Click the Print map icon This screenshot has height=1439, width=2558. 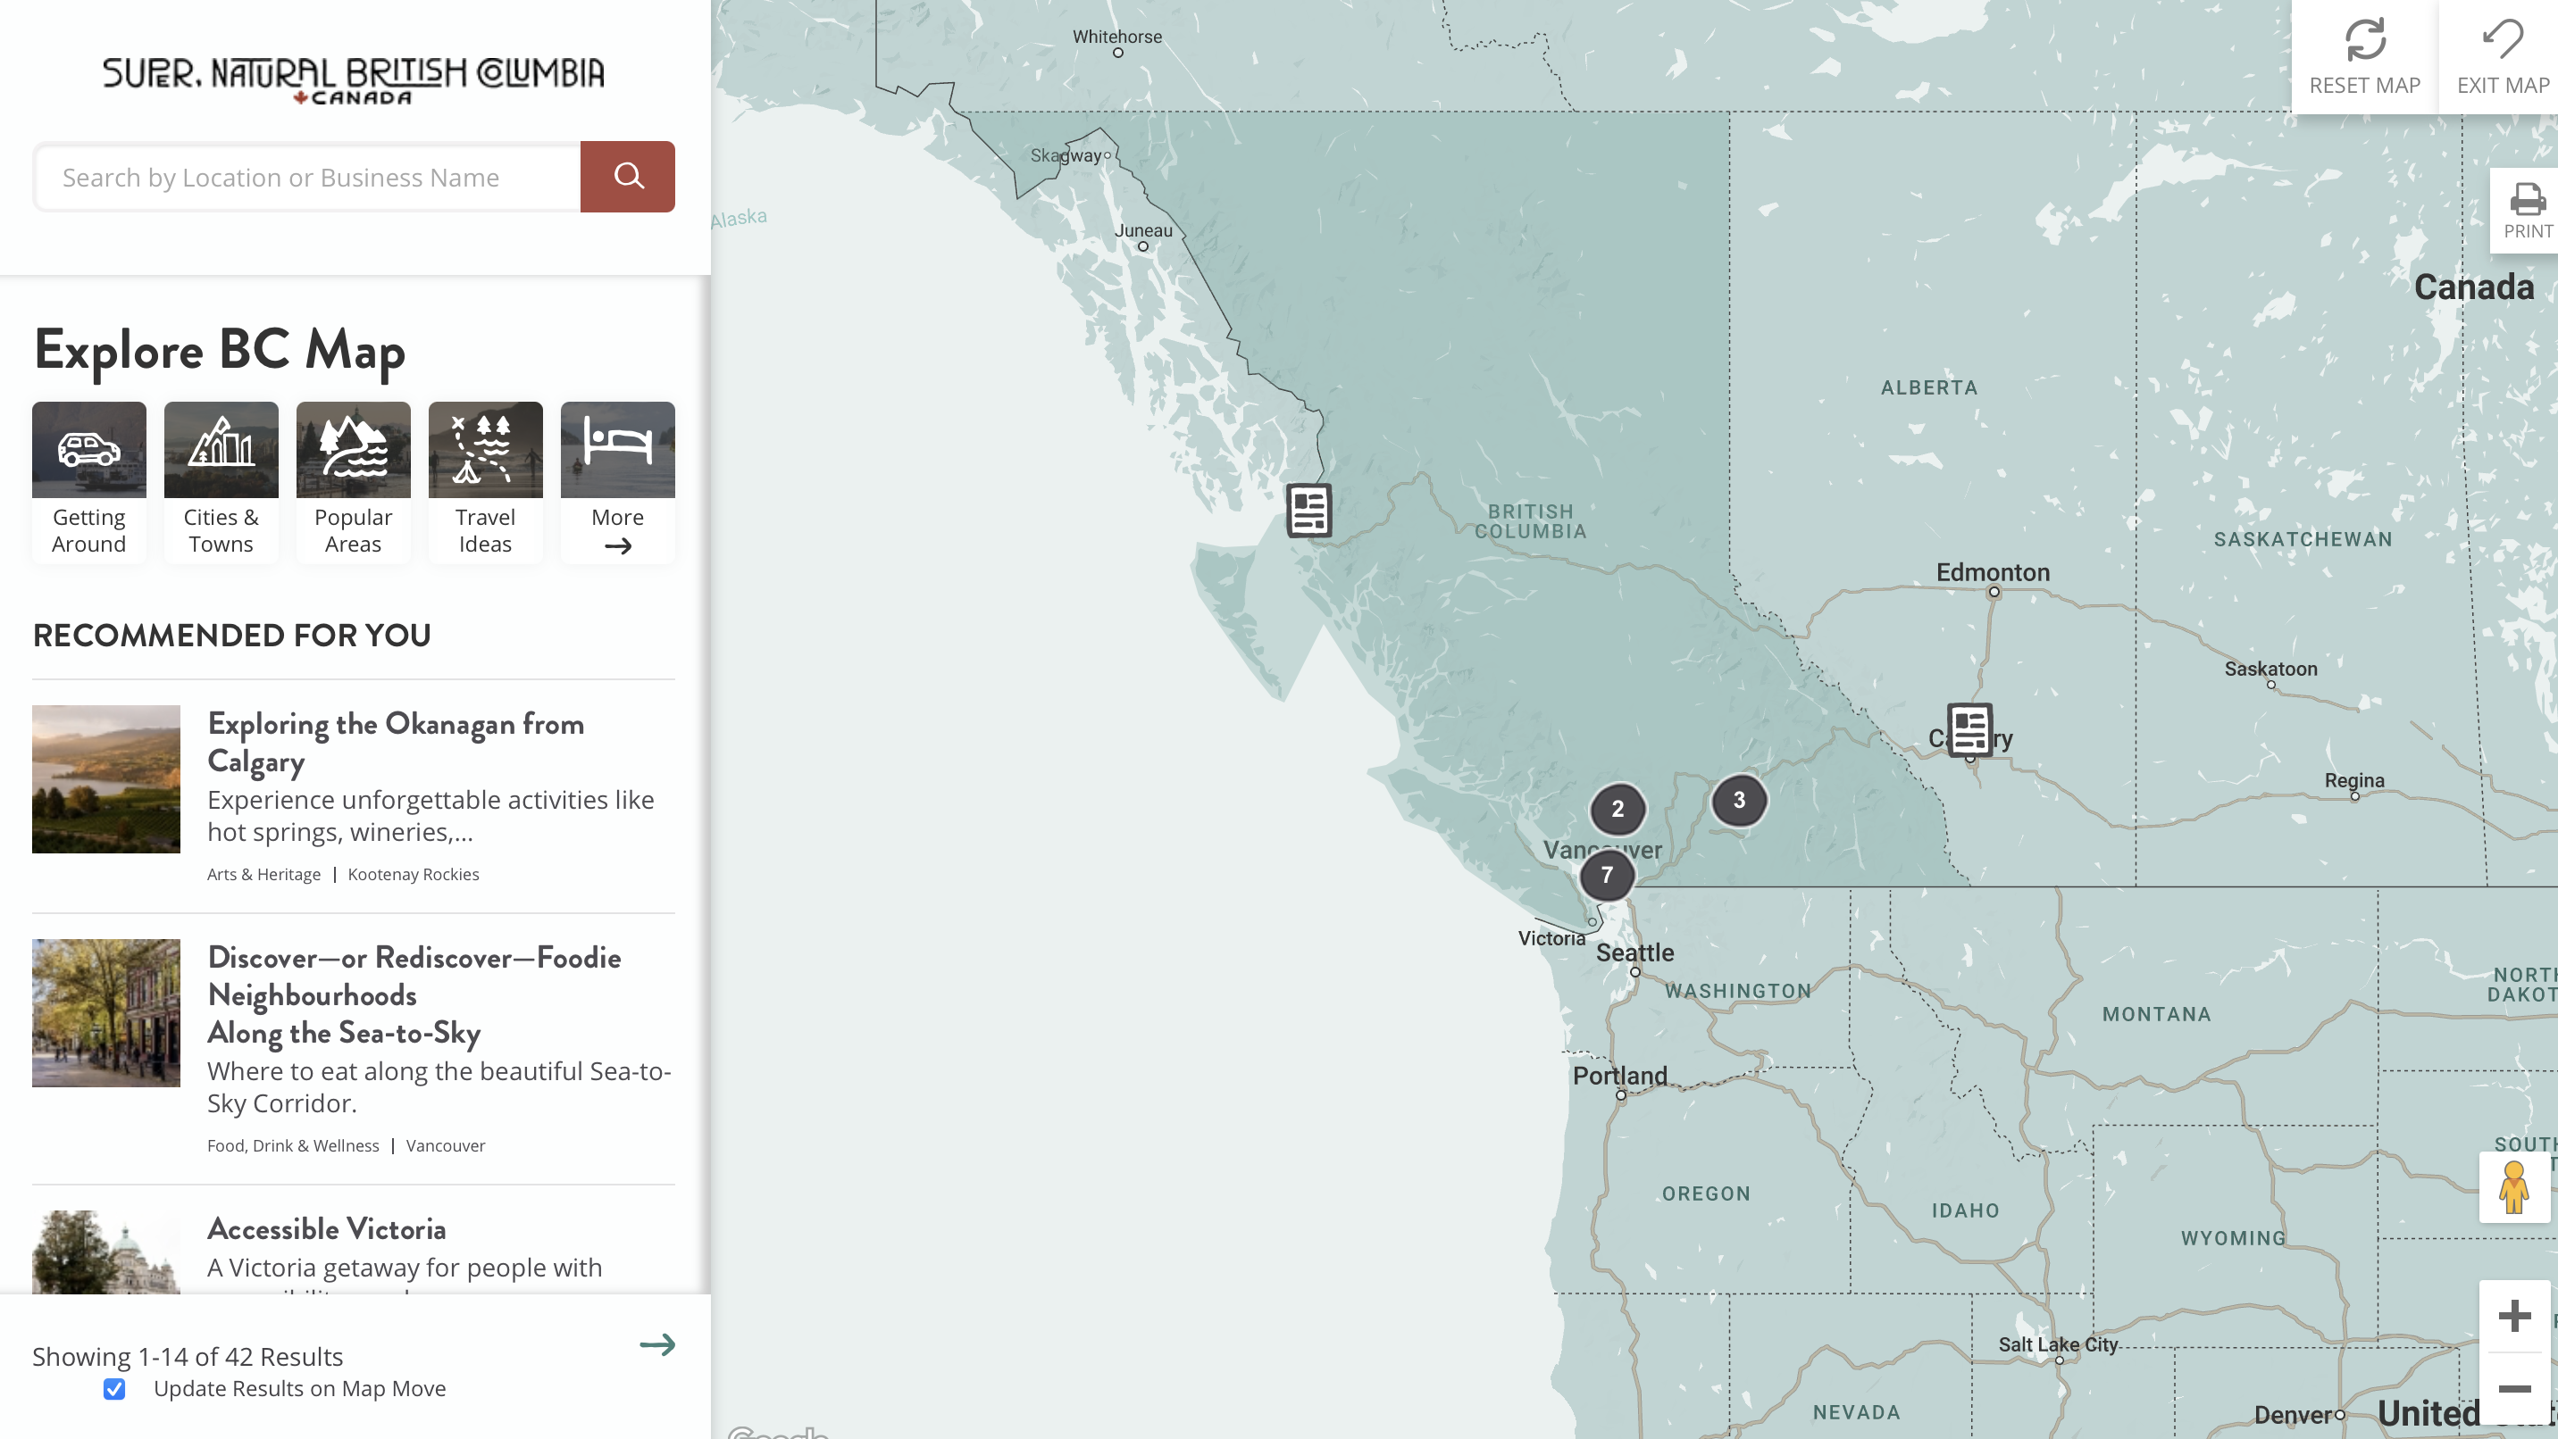click(2528, 199)
